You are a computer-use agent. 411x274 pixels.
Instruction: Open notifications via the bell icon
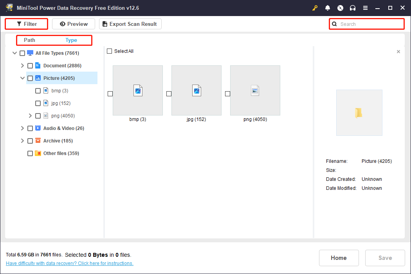[x=328, y=8]
